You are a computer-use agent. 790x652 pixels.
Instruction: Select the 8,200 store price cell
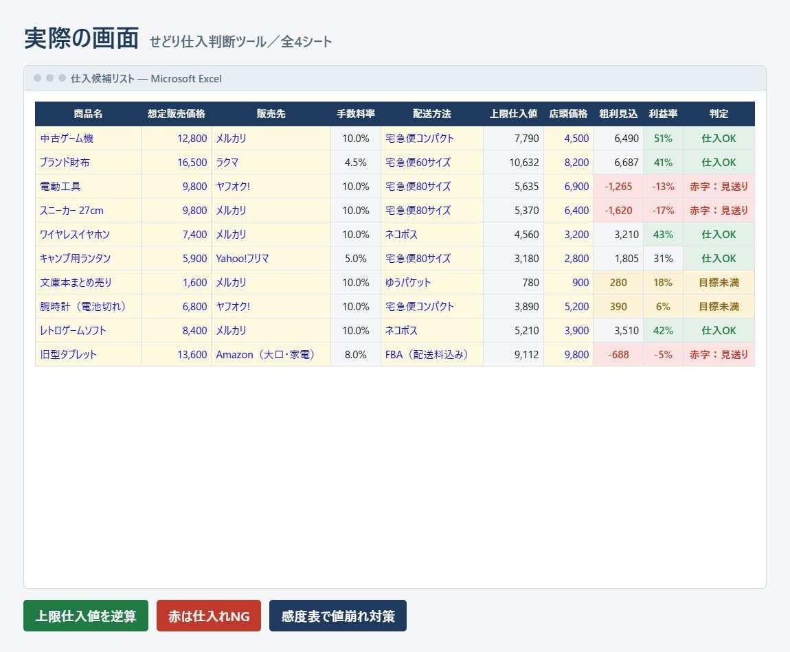click(x=568, y=162)
